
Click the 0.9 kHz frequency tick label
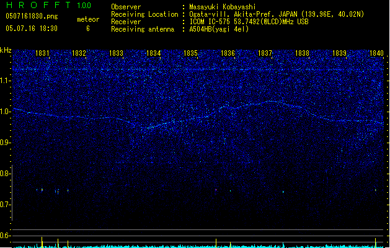click(6, 143)
